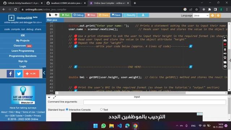Share the current code
The image size is (231, 130).
pyautogui.click(x=104, y=15)
